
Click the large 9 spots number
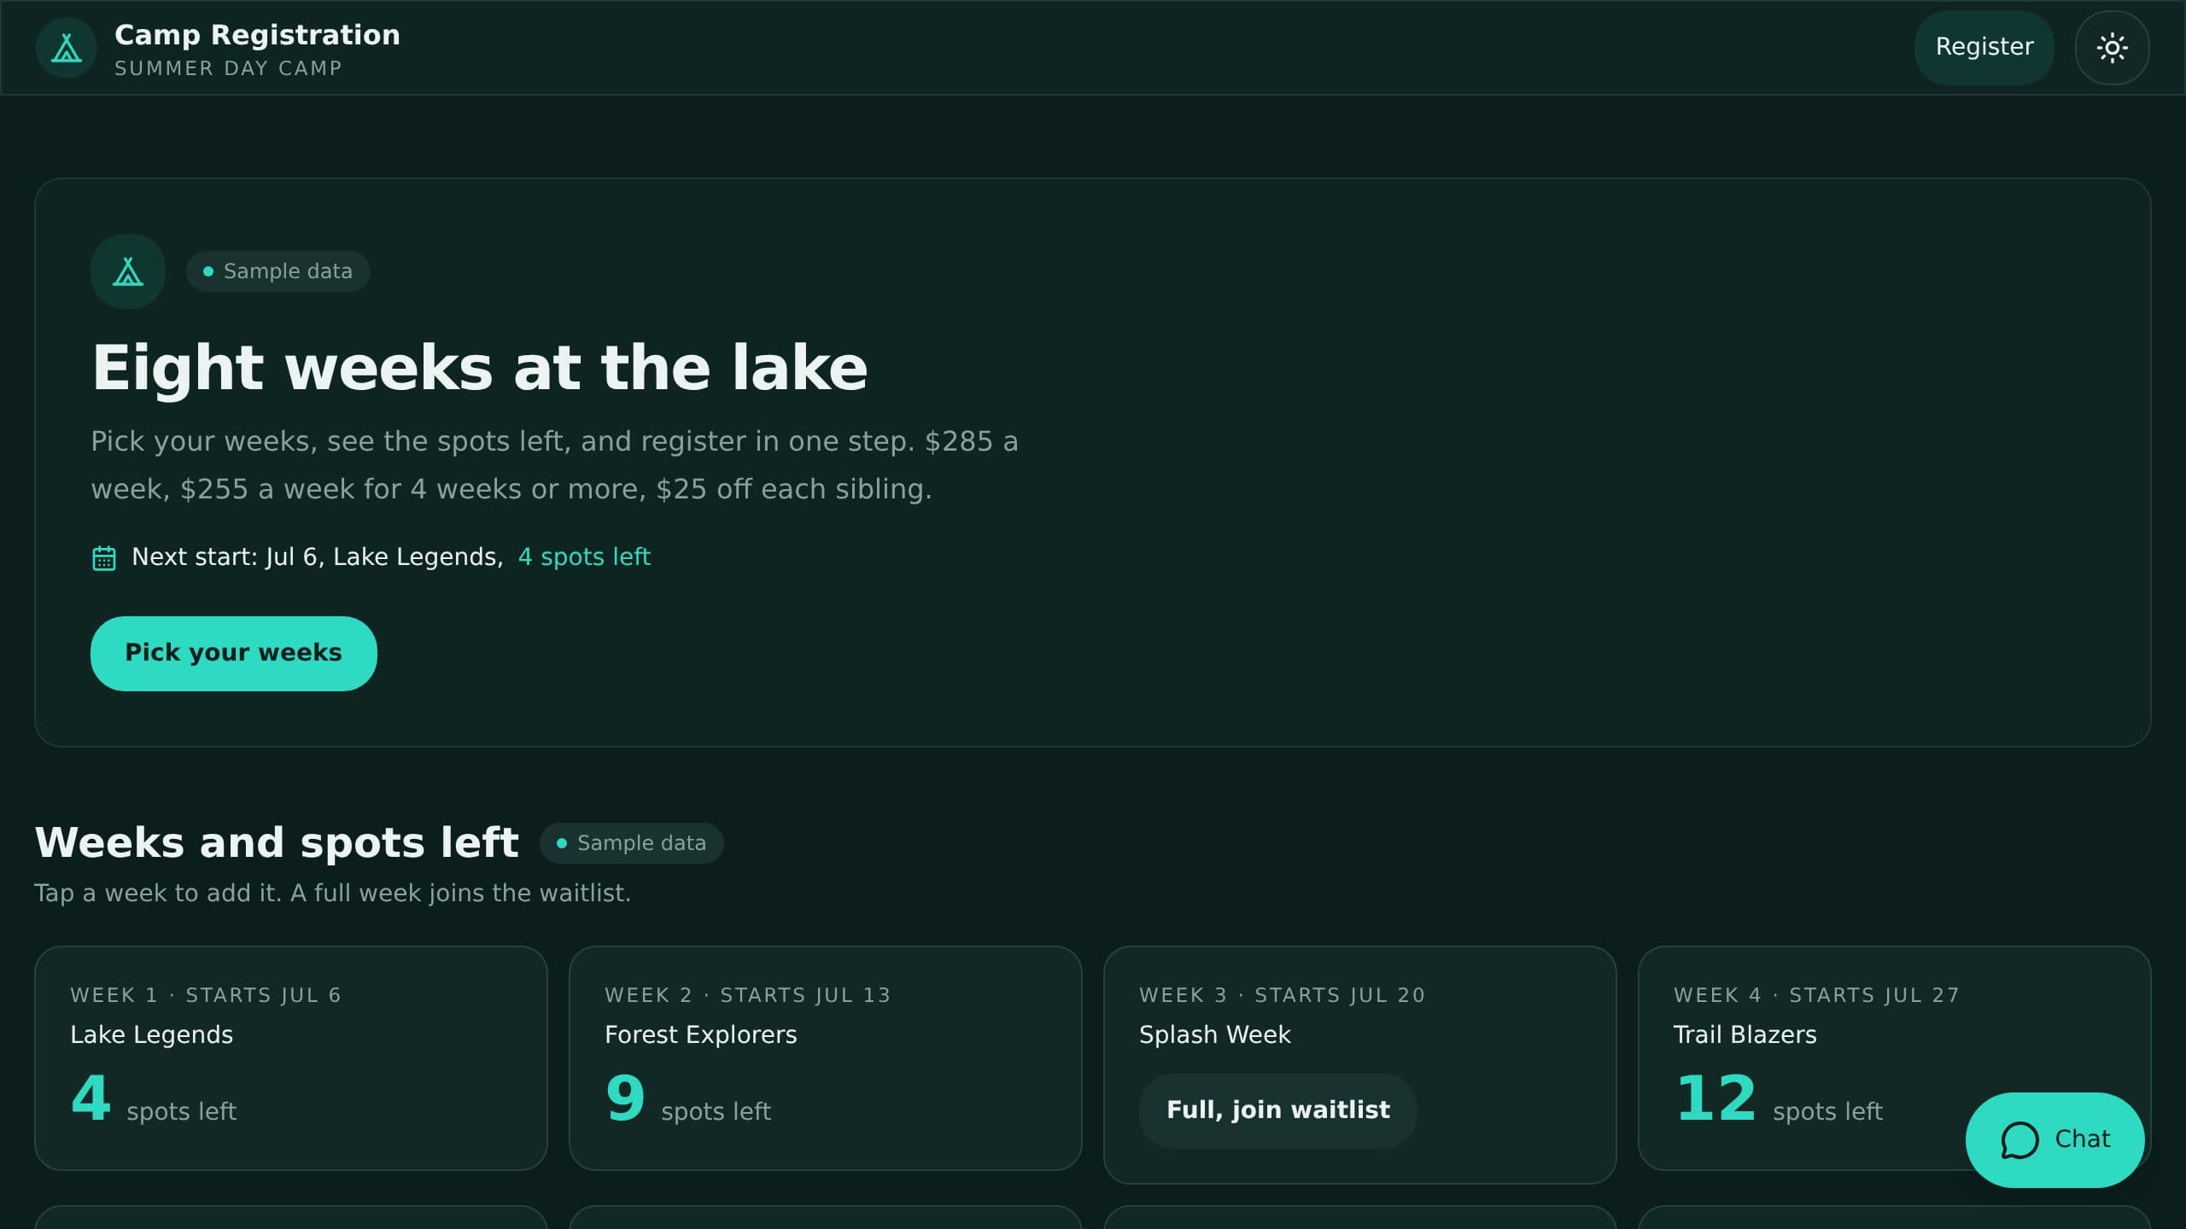[x=625, y=1098]
